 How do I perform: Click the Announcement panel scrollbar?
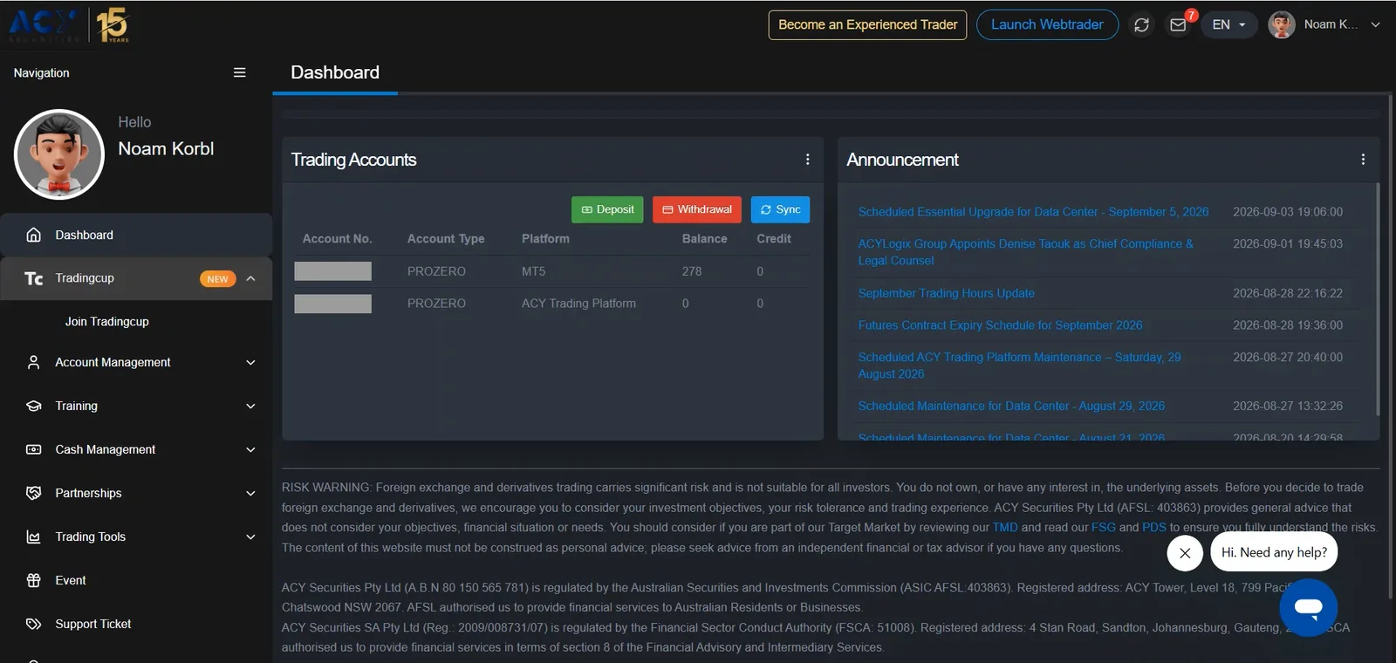click(x=1378, y=298)
